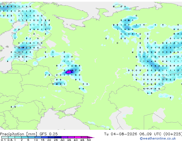This screenshot has width=182, height=141.
Task: Click legend scale label '0.1'
Action: coord(3,140)
